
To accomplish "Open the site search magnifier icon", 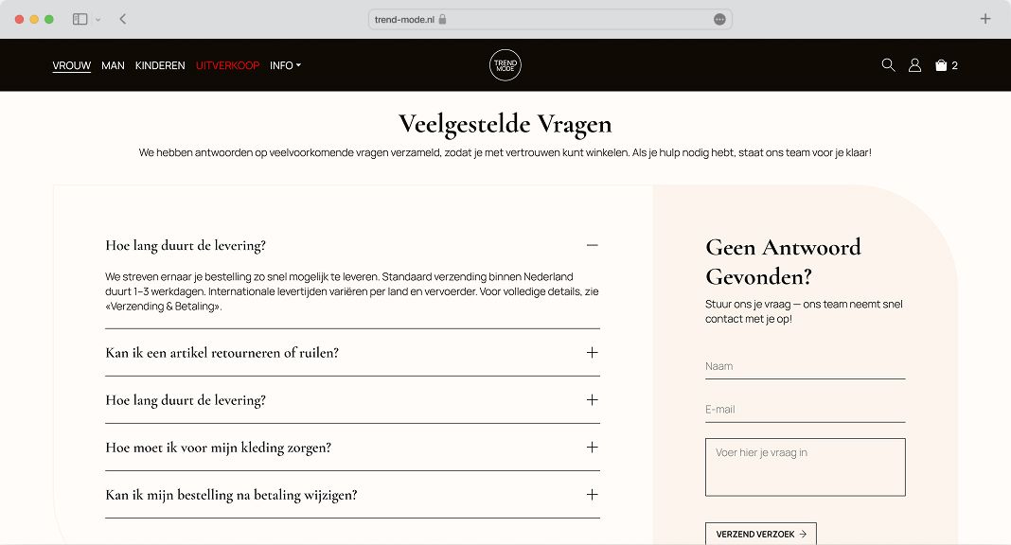I will 888,65.
